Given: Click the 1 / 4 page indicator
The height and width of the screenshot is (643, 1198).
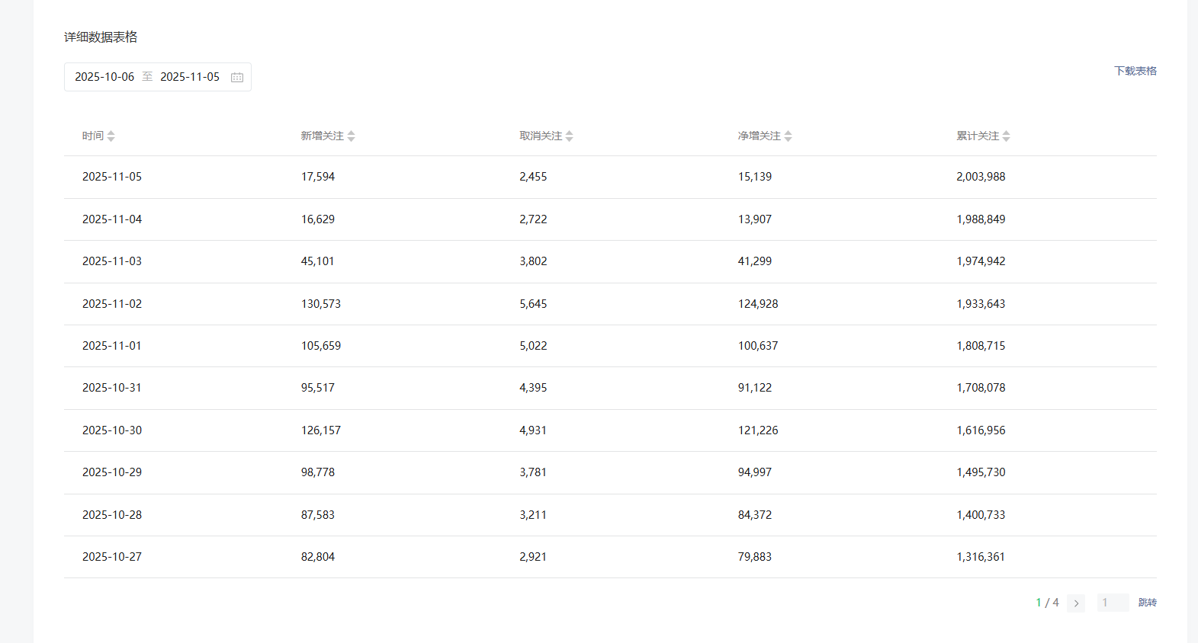Looking at the screenshot, I should 1047,603.
